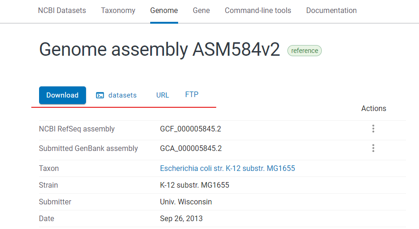Open actions menu for Submitted GenBank assembly
The image size is (419, 229).
[x=373, y=148]
